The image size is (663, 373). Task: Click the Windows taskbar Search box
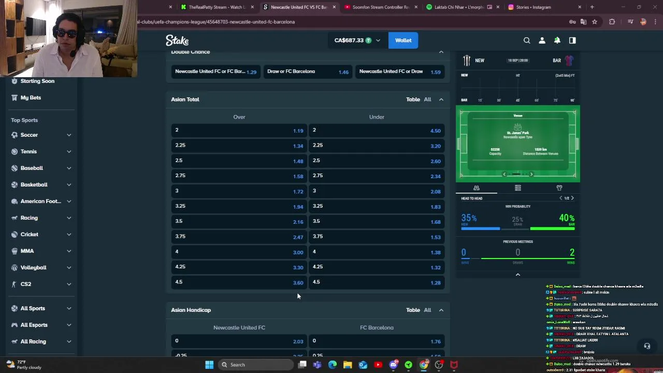coord(255,365)
